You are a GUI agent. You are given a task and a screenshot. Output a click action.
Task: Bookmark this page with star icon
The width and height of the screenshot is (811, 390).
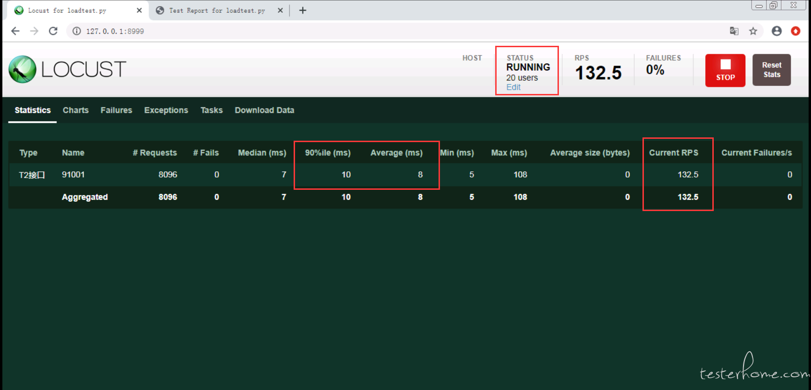(753, 31)
